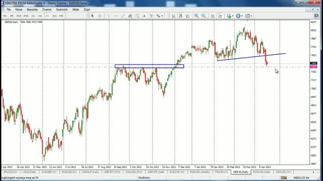Image resolution: width=323 pixels, height=181 pixels.
Task: Select the trendline drawing tool
Action: click(123, 16)
